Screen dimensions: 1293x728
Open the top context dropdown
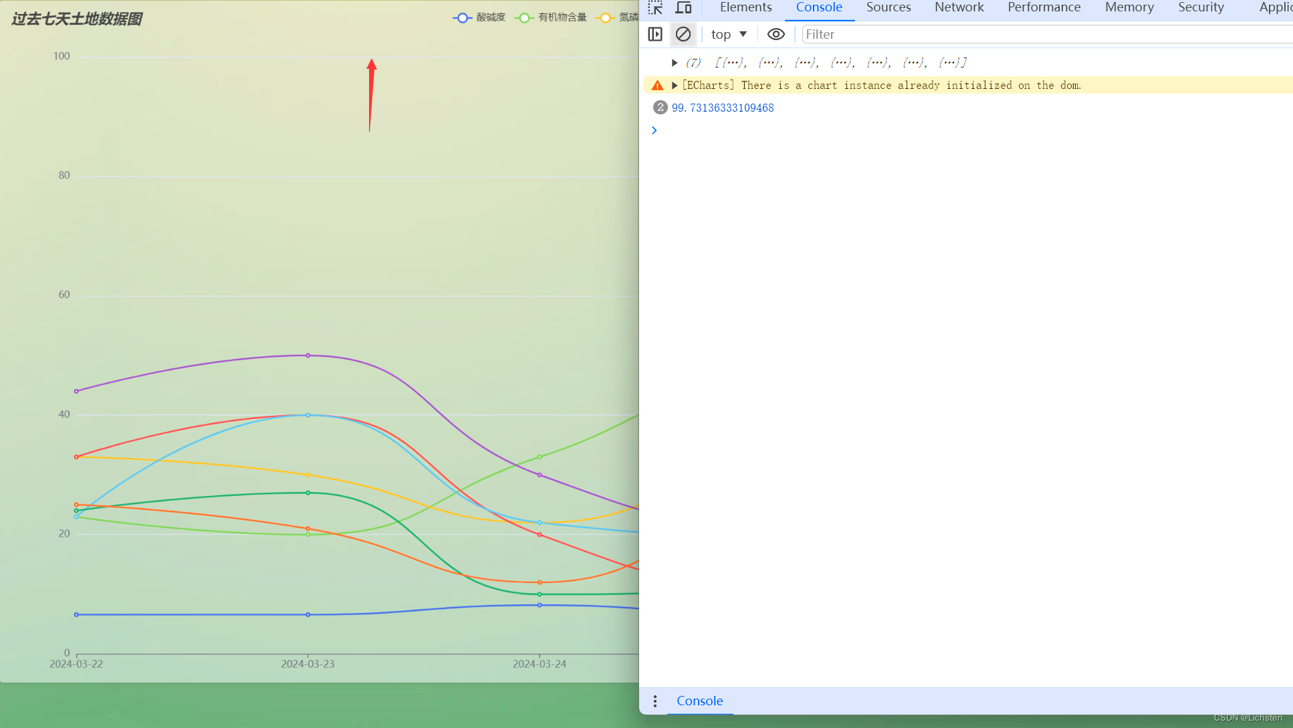[x=729, y=34]
